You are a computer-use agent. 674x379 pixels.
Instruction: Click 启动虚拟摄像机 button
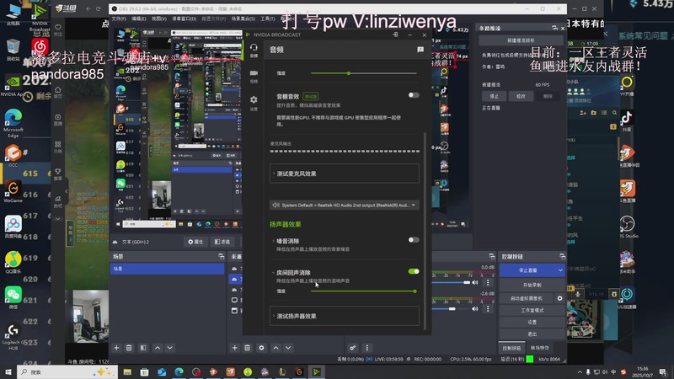pos(527,298)
